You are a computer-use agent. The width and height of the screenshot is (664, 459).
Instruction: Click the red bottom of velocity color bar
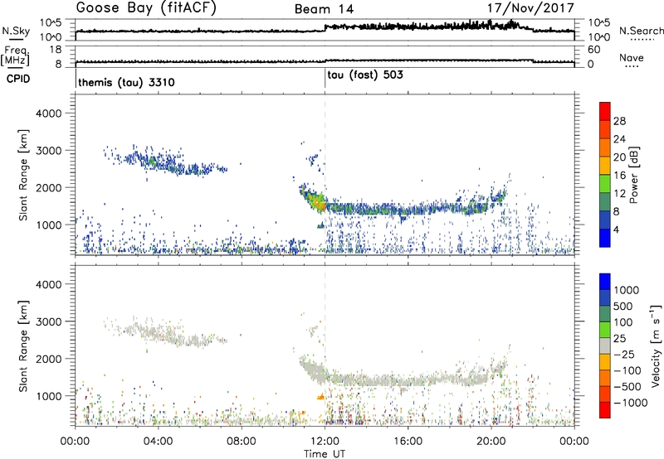click(x=605, y=410)
